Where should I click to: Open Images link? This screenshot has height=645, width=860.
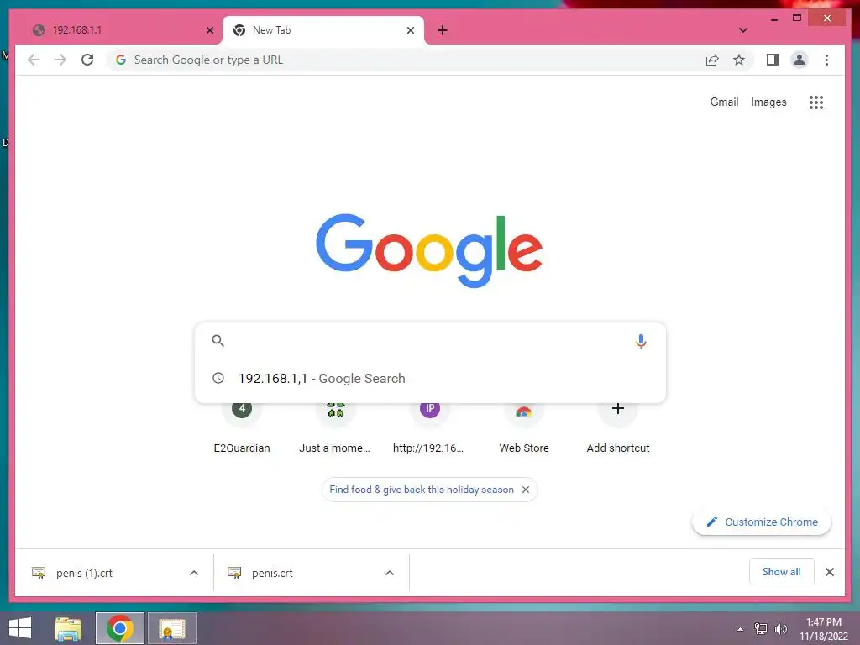pyautogui.click(x=768, y=102)
